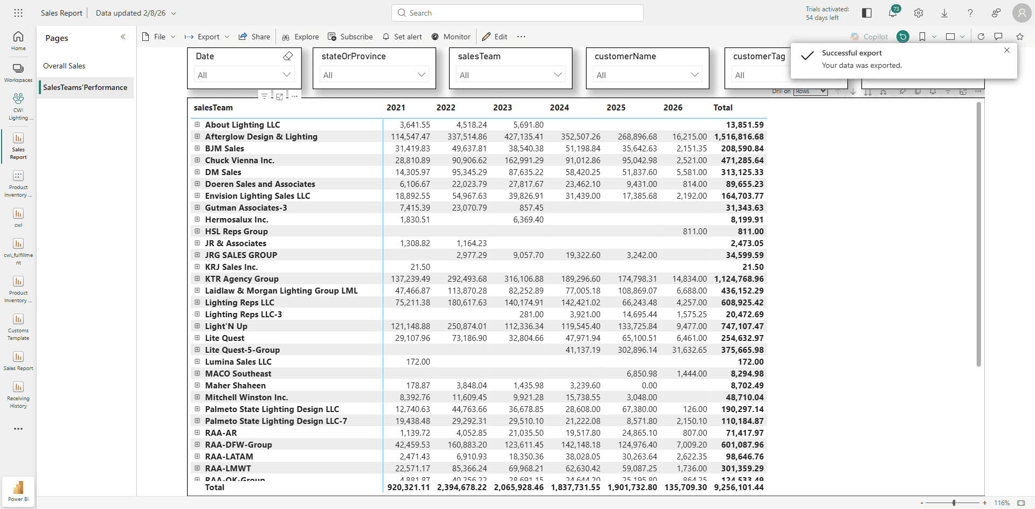Click the download arrow icon in header
The image size is (1035, 509).
click(944, 13)
